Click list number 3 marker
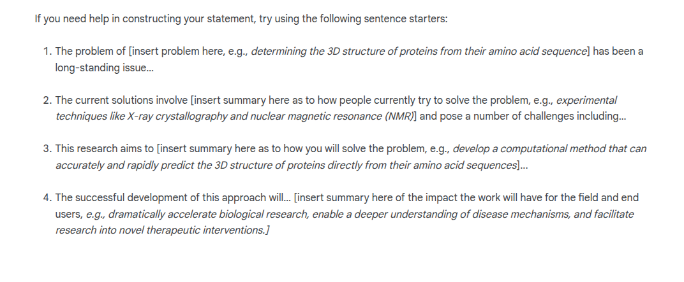684x282 pixels. 47,149
